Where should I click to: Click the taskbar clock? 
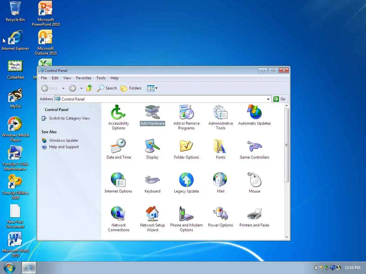tap(352, 268)
